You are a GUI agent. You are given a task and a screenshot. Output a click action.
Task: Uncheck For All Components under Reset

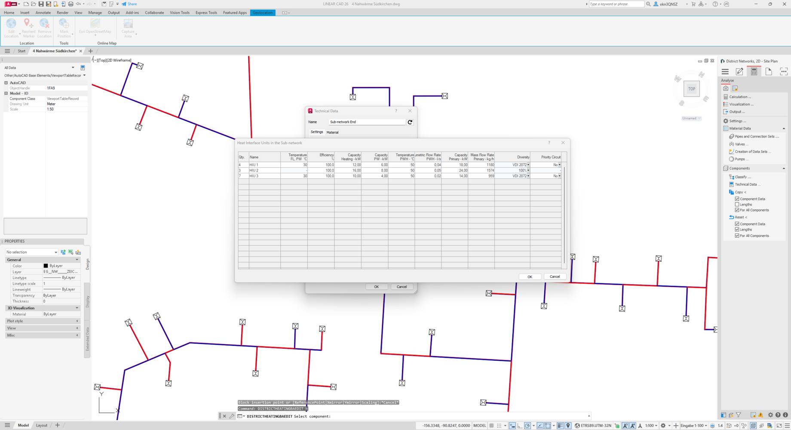coord(737,236)
